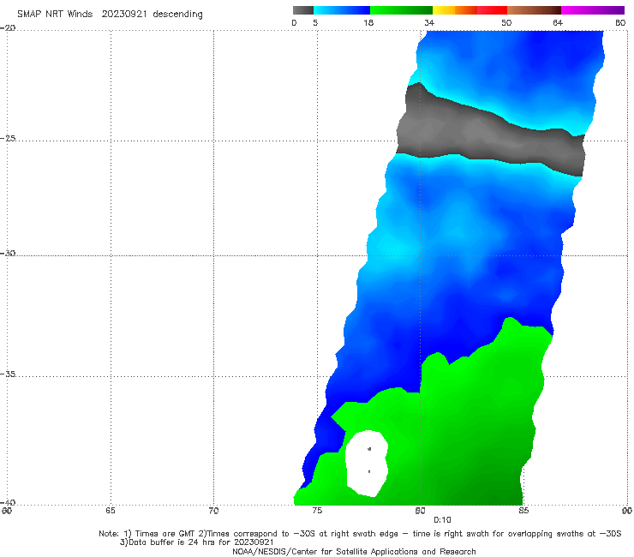This screenshot has height=557, width=634.
Task: Click the latitude axis label '-20'
Action: click(x=8, y=28)
